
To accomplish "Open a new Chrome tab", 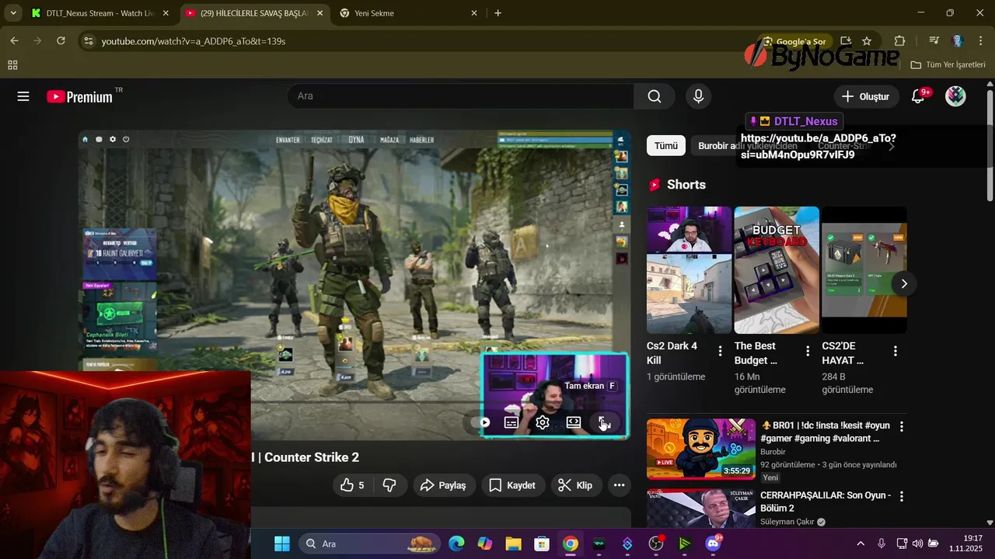I will click(x=497, y=13).
